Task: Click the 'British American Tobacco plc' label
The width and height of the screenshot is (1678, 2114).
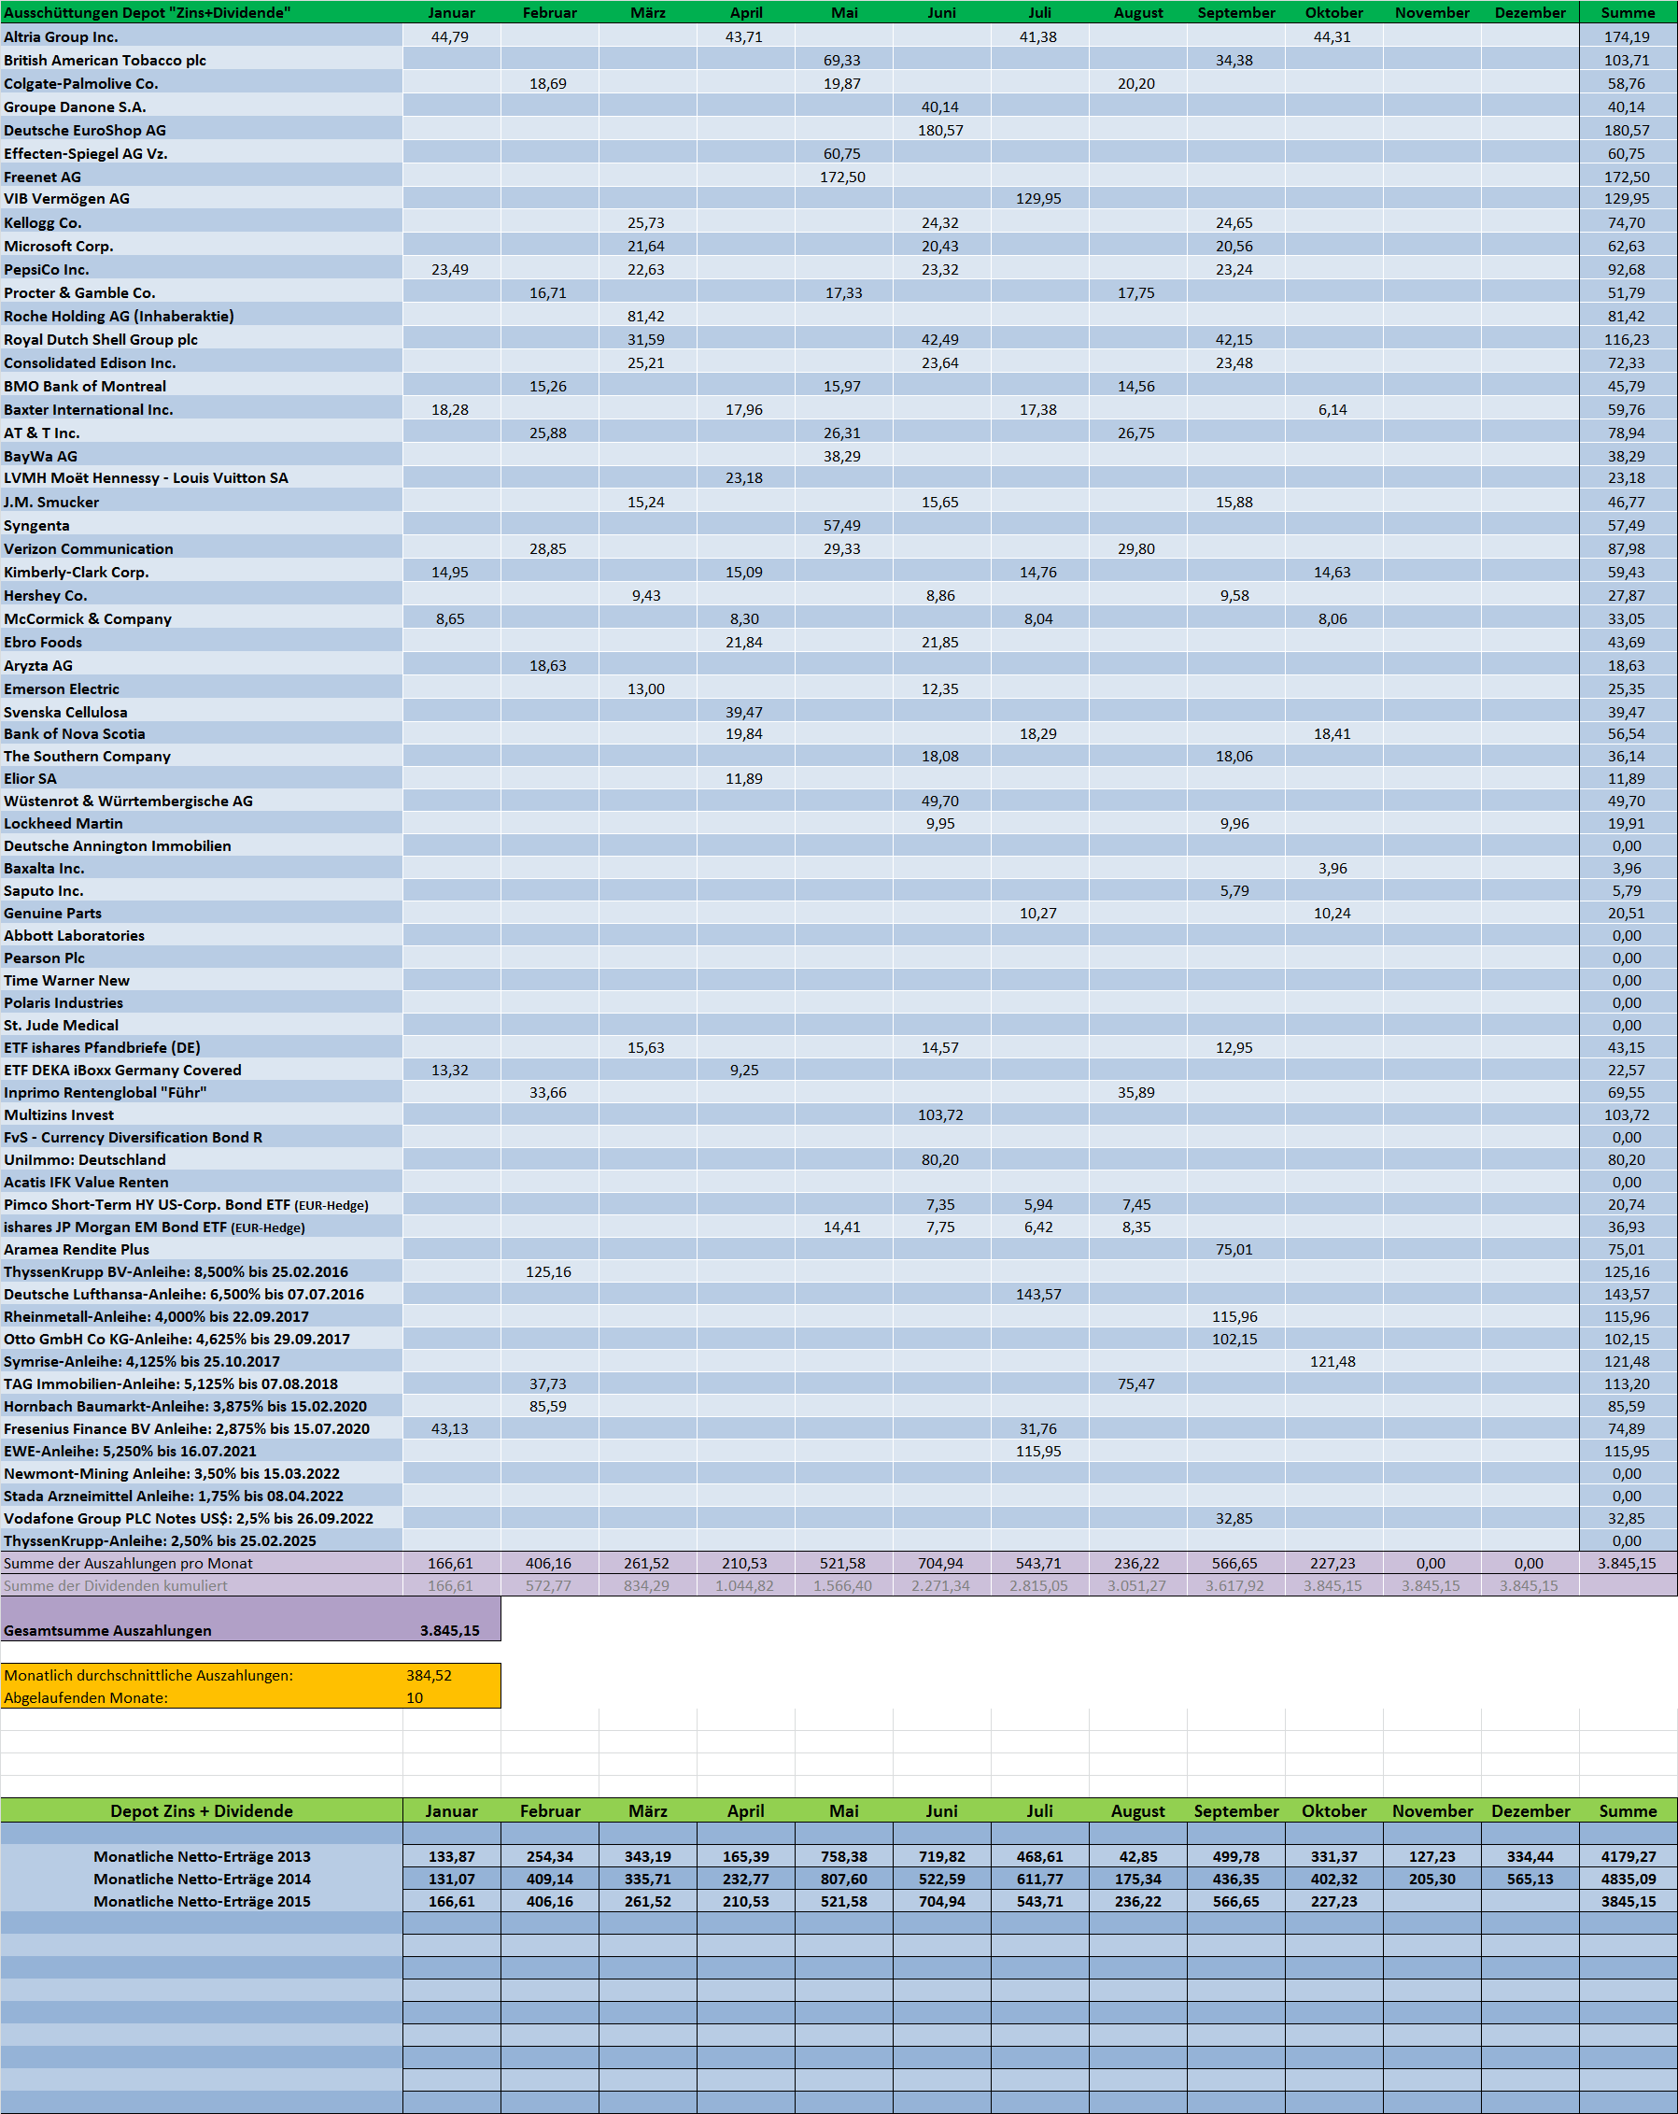Action: (105, 61)
